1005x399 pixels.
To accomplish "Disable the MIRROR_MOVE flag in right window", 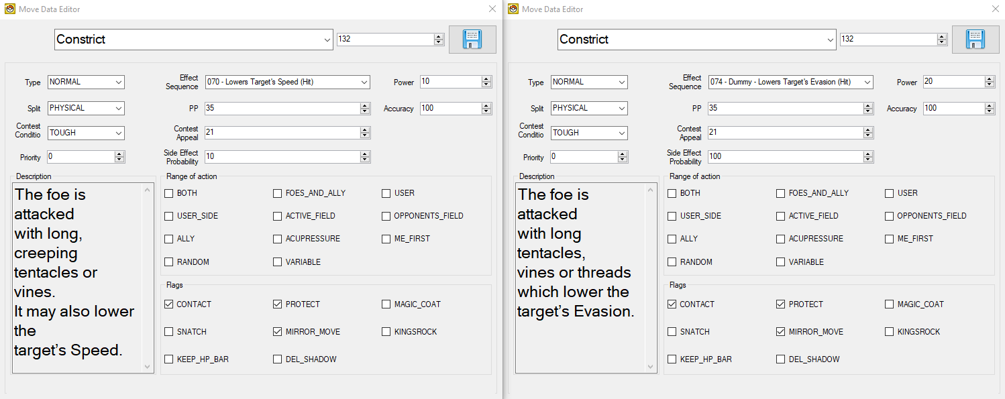I will click(780, 332).
